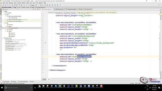Click the Visual Studio icon in Windows taskbar

tap(68, 86)
